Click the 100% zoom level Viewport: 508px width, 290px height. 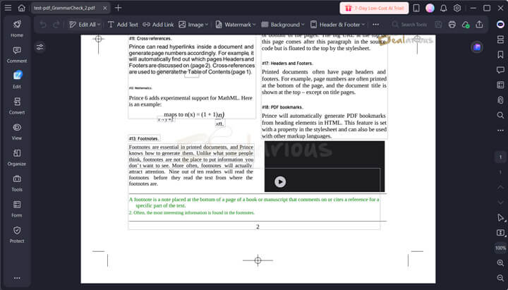pos(500,248)
